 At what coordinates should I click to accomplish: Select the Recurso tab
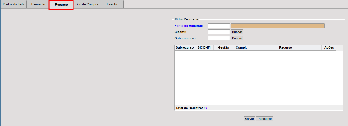click(61, 5)
